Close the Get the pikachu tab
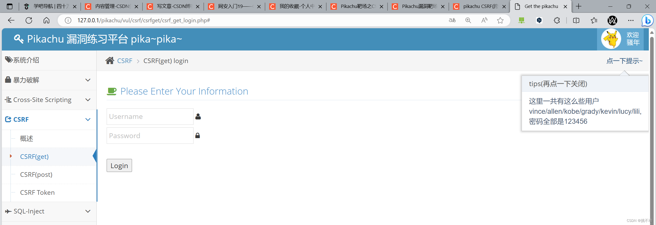This screenshot has height=225, width=656. [x=565, y=7]
